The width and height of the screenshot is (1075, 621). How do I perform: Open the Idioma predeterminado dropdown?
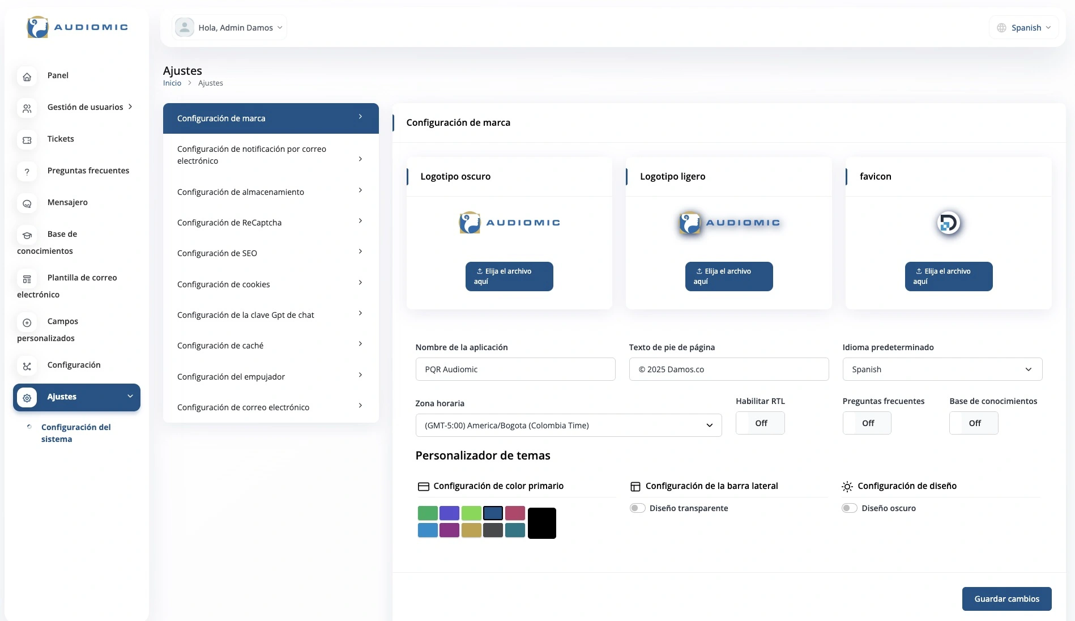[x=942, y=369]
